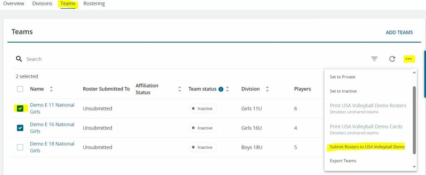
Task: Click the search magnifier icon
Action: [19, 59]
